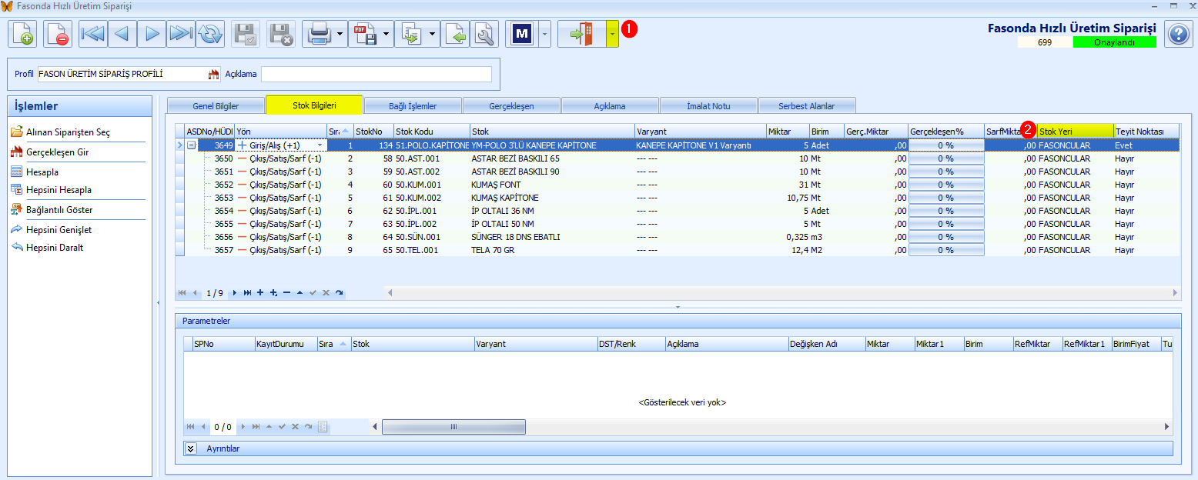Click the copy documents icon
Image resolution: width=1198 pixels, height=480 pixels.
411,34
